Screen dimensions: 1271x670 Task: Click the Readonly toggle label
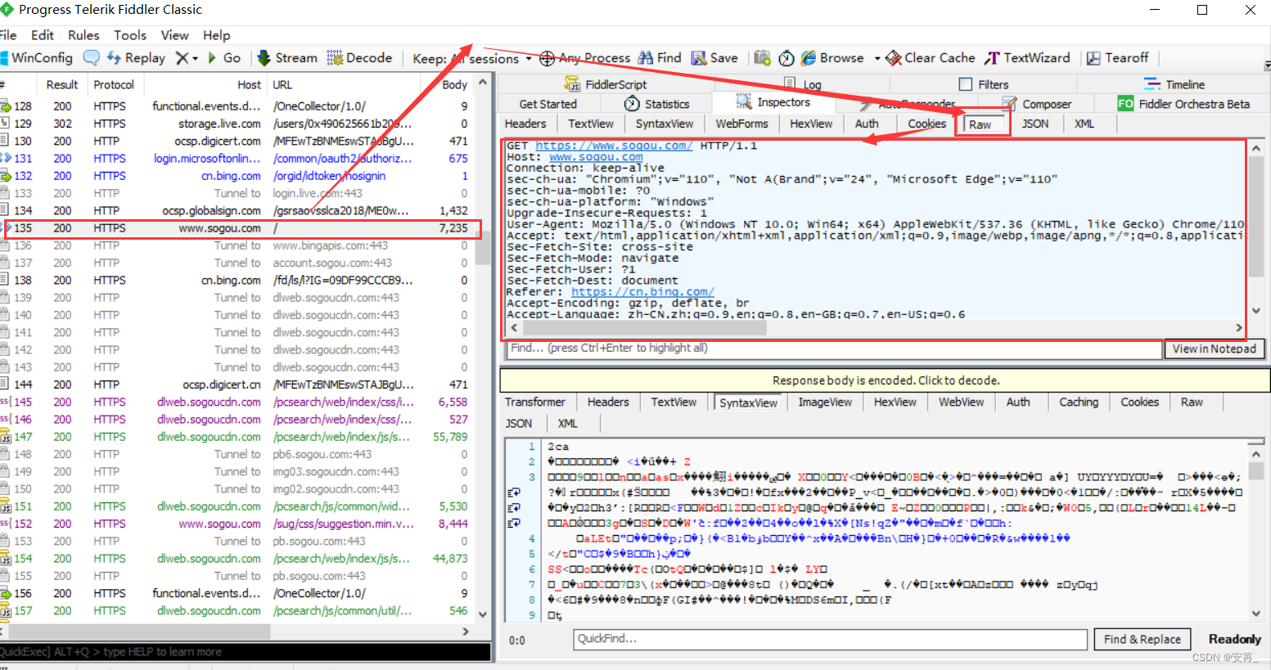1234,640
